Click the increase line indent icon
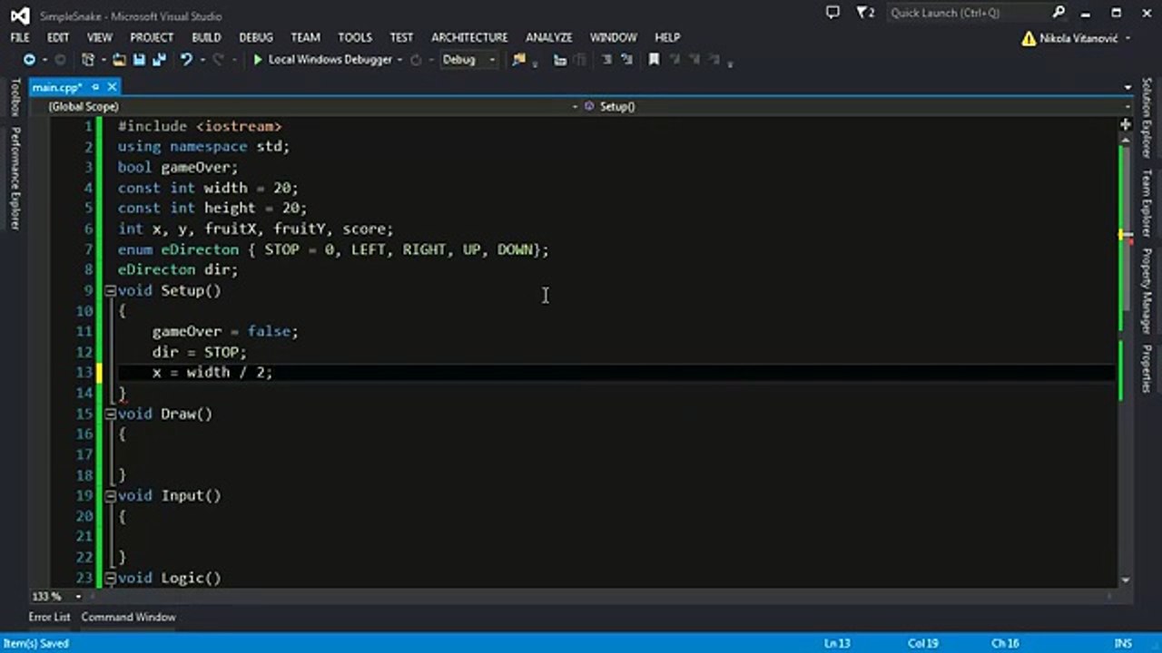1162x653 pixels. pyautogui.click(x=626, y=60)
